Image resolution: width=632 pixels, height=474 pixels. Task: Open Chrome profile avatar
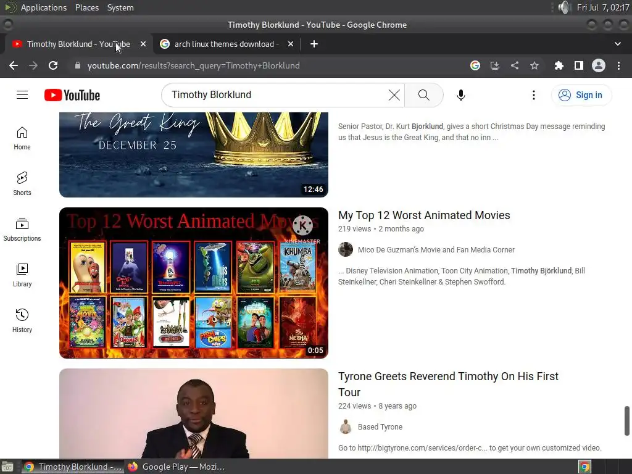[x=599, y=65]
